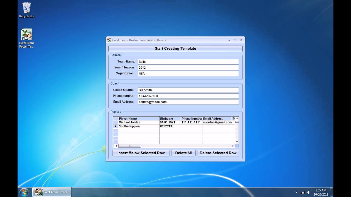Close the Excel Team Roster window

(241, 40)
